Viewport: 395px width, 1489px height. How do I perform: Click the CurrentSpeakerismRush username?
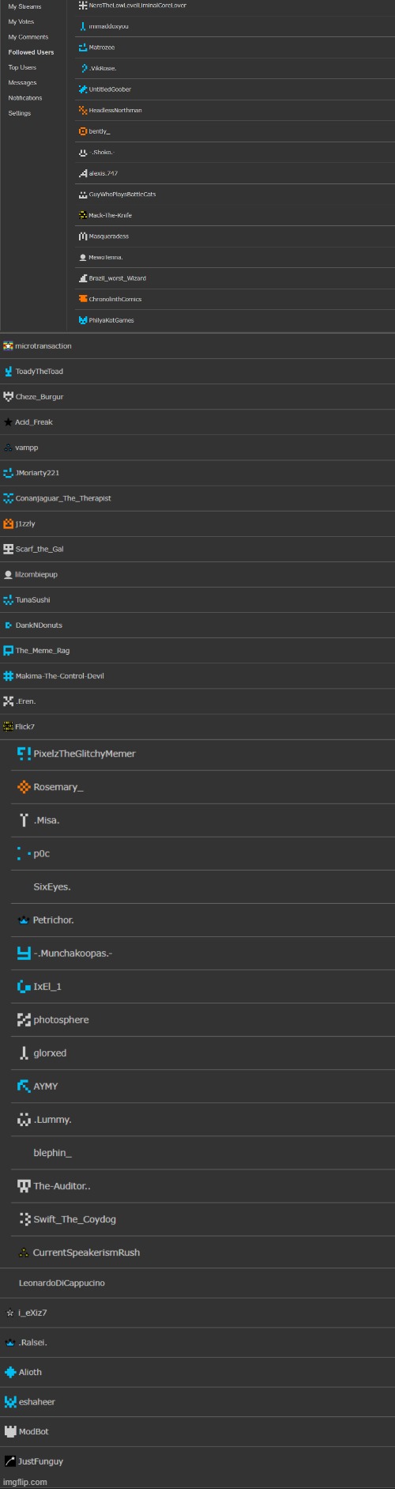86,1252
